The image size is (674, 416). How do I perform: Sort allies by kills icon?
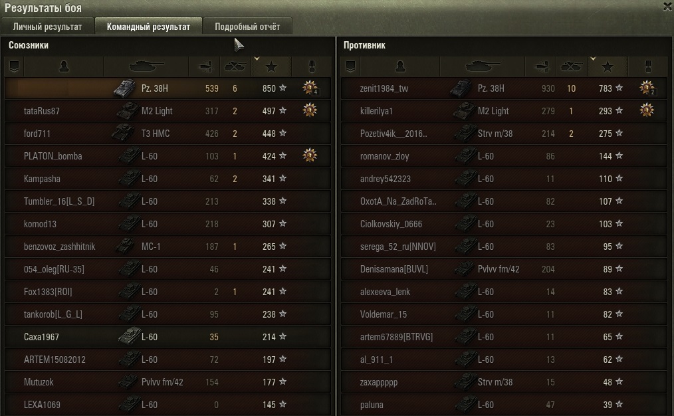coord(235,66)
